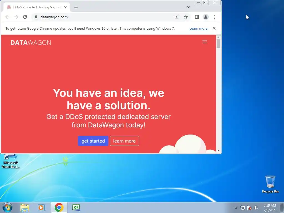Open the DataWagon hamburger menu
284x213 pixels.
point(205,42)
